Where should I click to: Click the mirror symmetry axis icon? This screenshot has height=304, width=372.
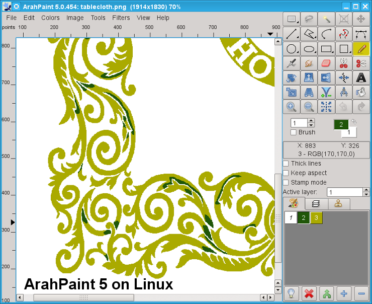click(344, 78)
